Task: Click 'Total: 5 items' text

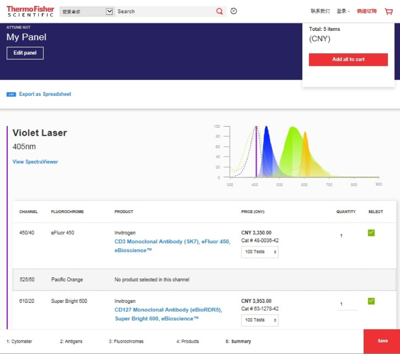Action: tap(325, 29)
